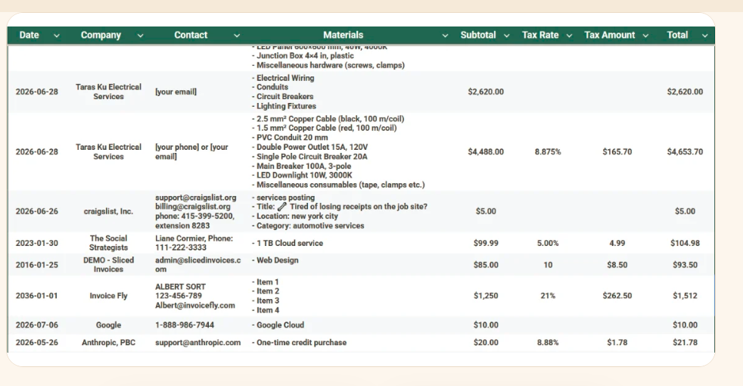Click the 1-888-986-7944 contact cell
Image resolution: width=743 pixels, height=386 pixels.
(185, 325)
